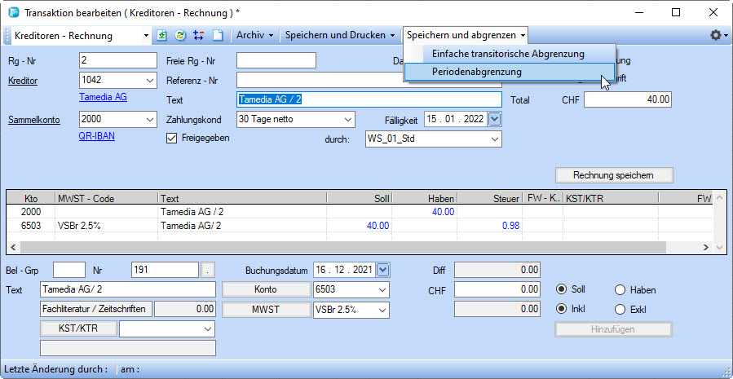Select Einfache transitorische Abgrenzung

tap(508, 54)
